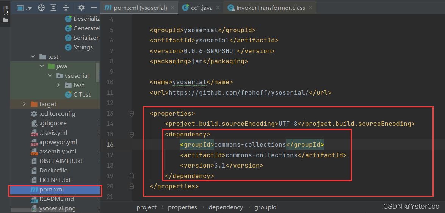Expand the target folder

click(25, 104)
